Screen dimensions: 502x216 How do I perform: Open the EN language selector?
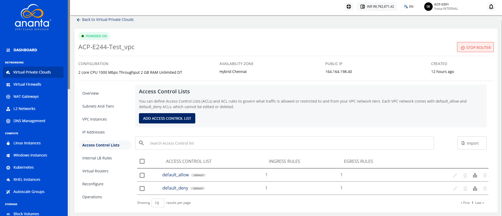click(409, 7)
